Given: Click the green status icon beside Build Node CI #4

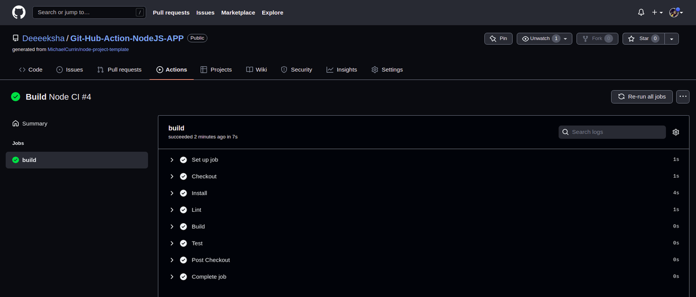Looking at the screenshot, I should point(16,97).
